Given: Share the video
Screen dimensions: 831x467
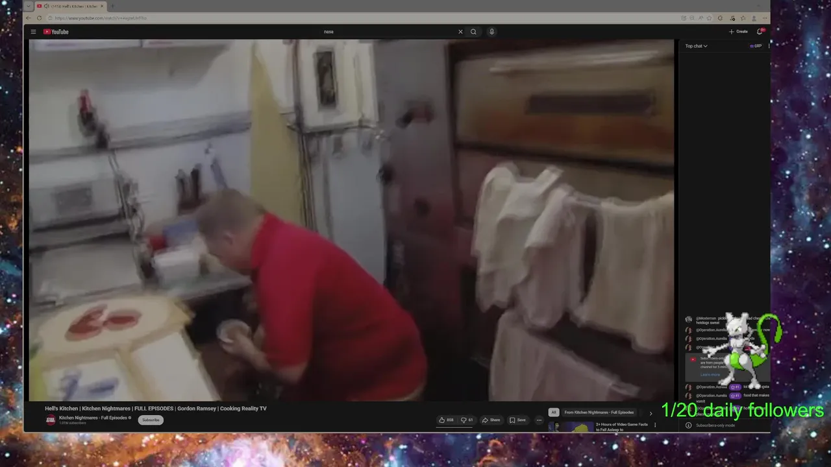Looking at the screenshot, I should click(x=491, y=420).
